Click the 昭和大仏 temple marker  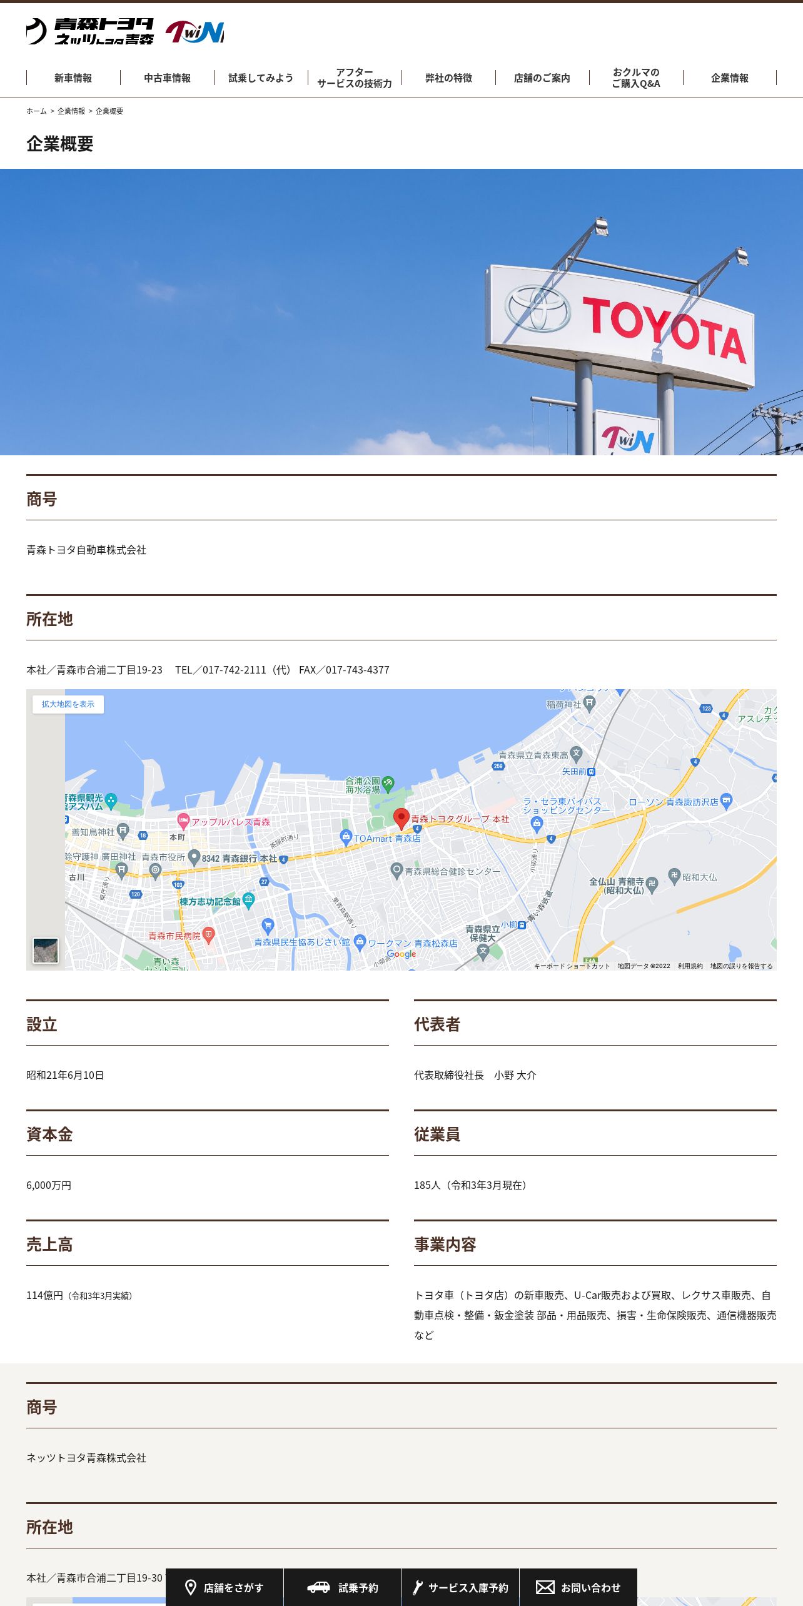click(674, 876)
